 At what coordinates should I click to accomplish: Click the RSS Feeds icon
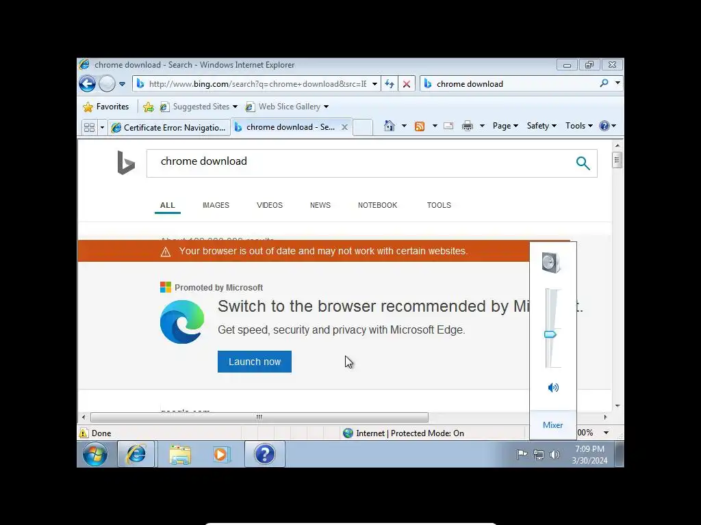point(420,126)
